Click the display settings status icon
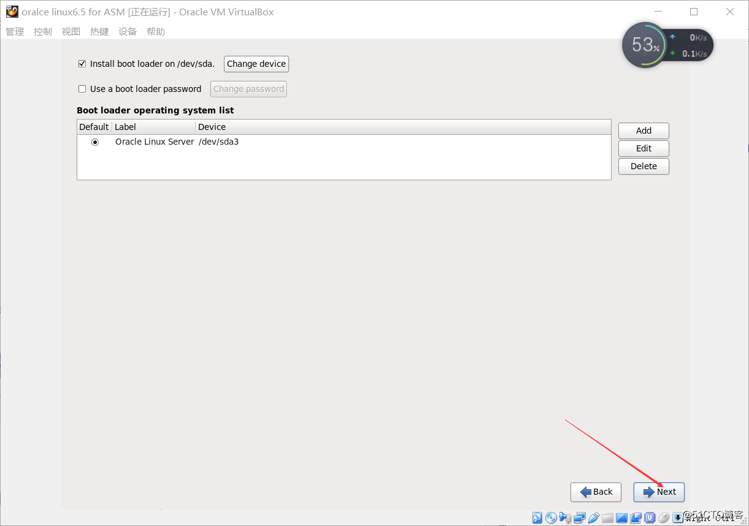 click(x=621, y=518)
